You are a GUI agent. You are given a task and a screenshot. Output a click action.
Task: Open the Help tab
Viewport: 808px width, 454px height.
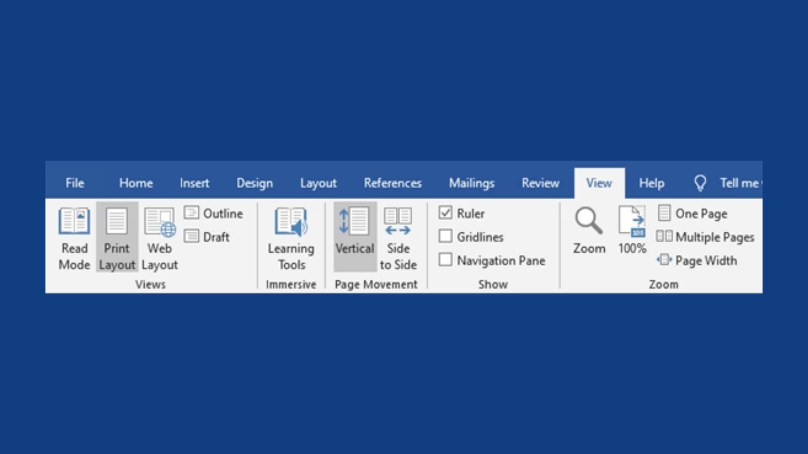tap(651, 183)
